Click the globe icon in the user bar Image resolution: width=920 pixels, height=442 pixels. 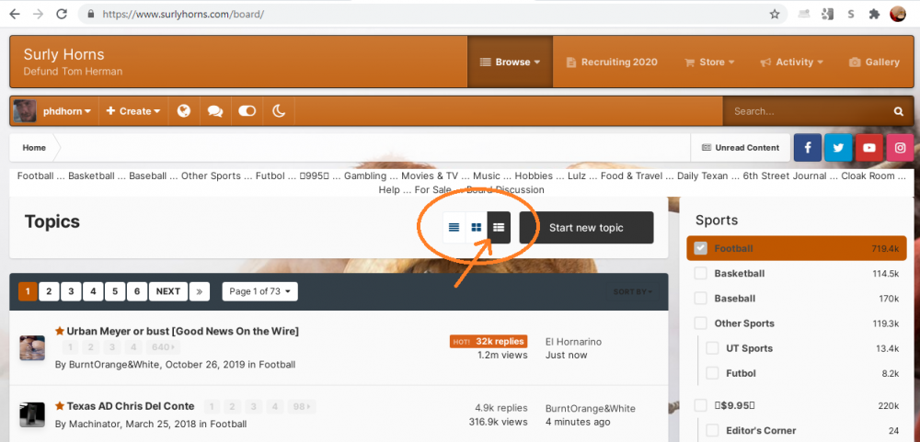[x=184, y=111]
